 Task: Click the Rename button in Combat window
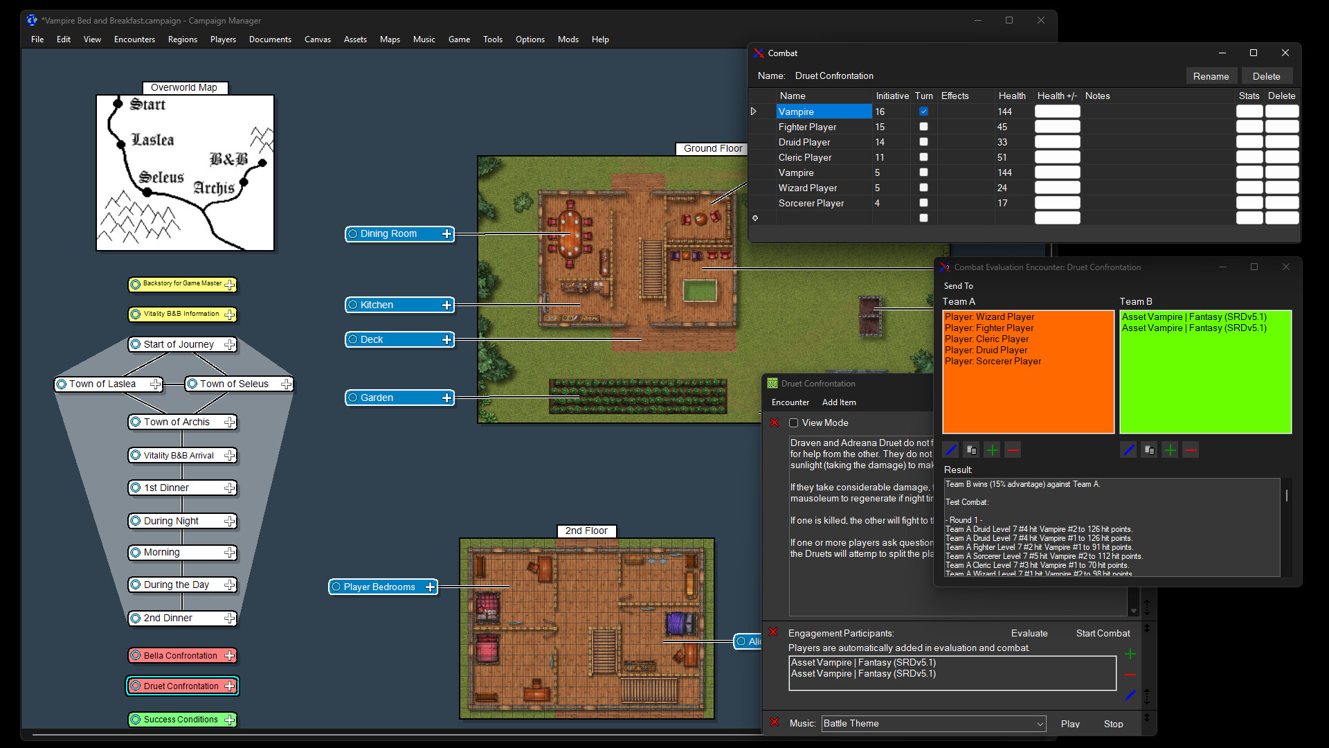1211,76
